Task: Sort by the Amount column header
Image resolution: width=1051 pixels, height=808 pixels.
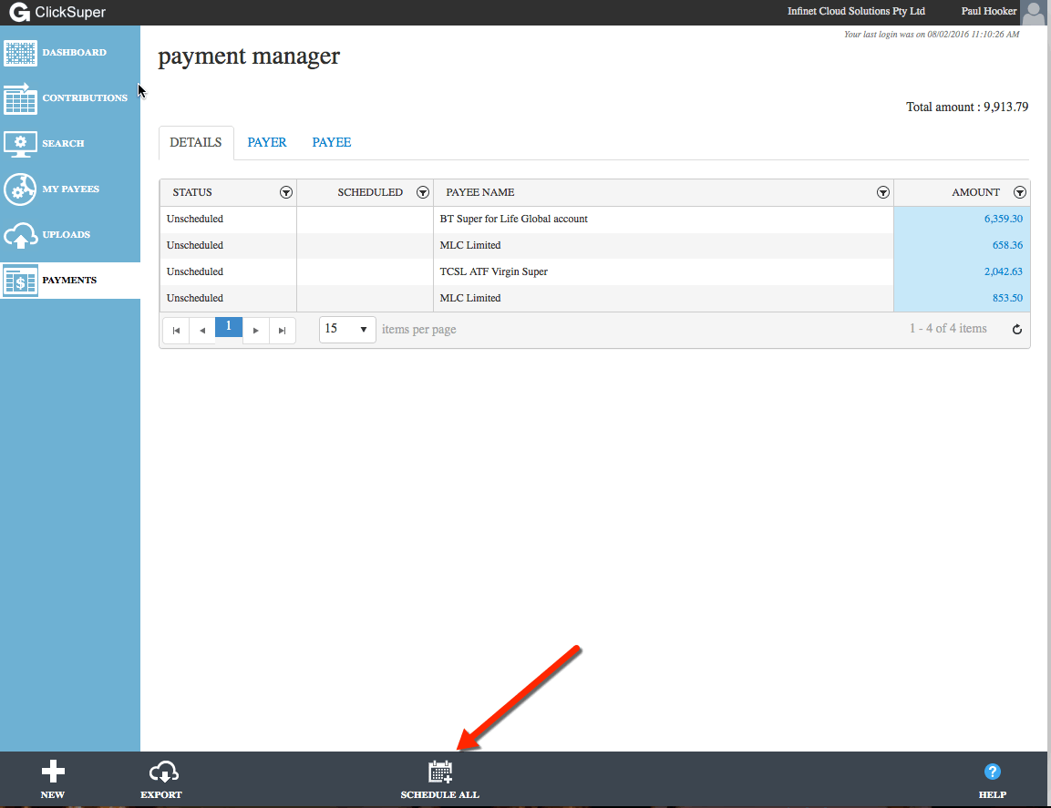Action: tap(975, 193)
